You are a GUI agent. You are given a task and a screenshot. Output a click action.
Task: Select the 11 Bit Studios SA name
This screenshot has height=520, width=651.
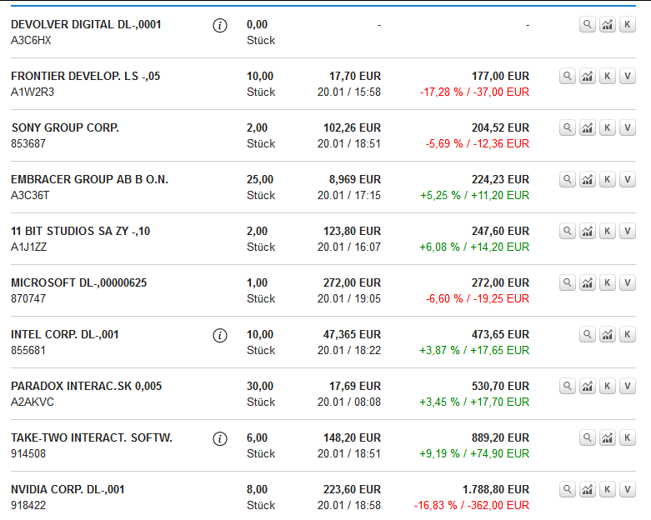80,231
